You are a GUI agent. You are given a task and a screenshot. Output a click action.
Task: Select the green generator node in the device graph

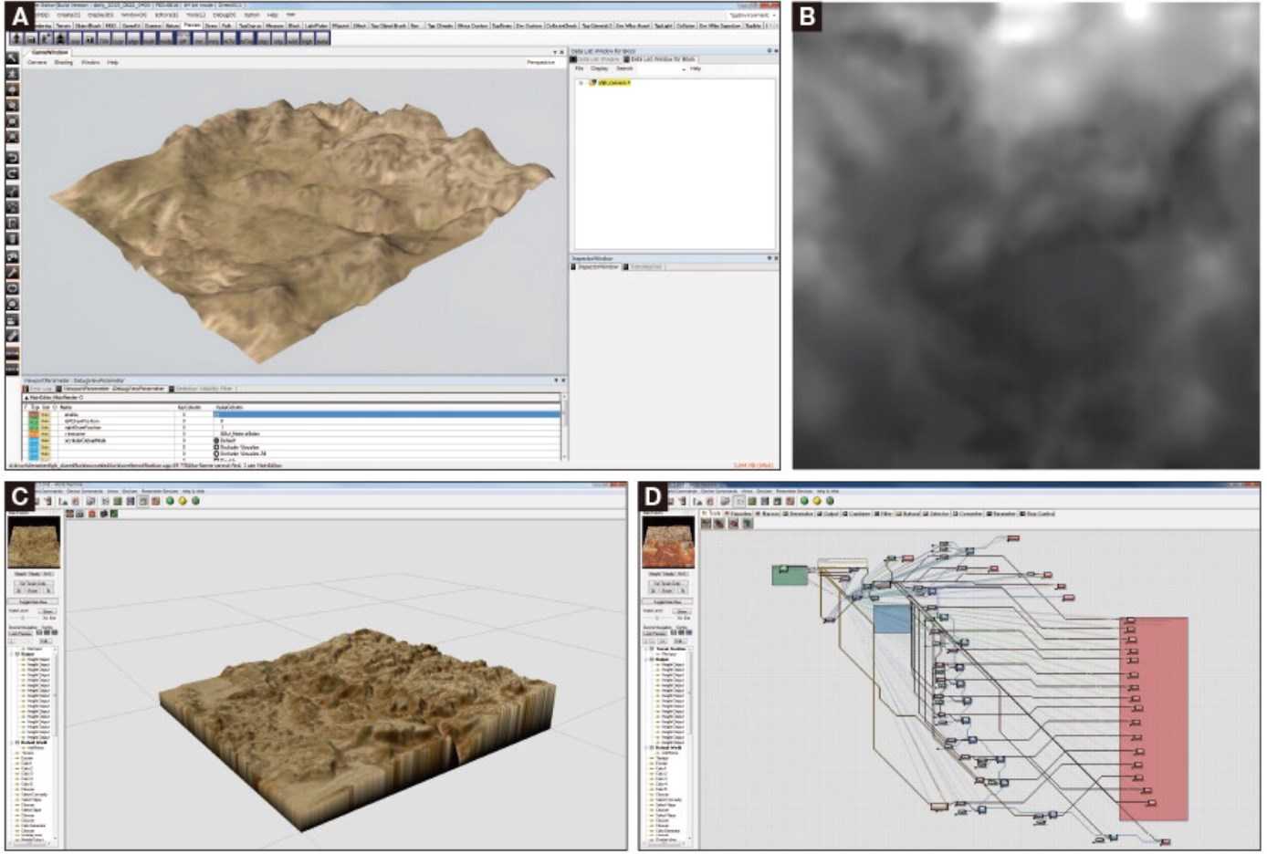pos(790,575)
